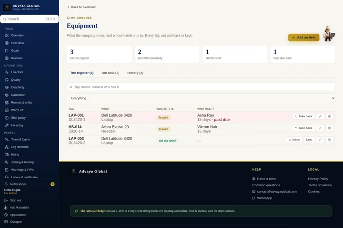Click the On the shelf status badge

pyautogui.click(x=167, y=141)
